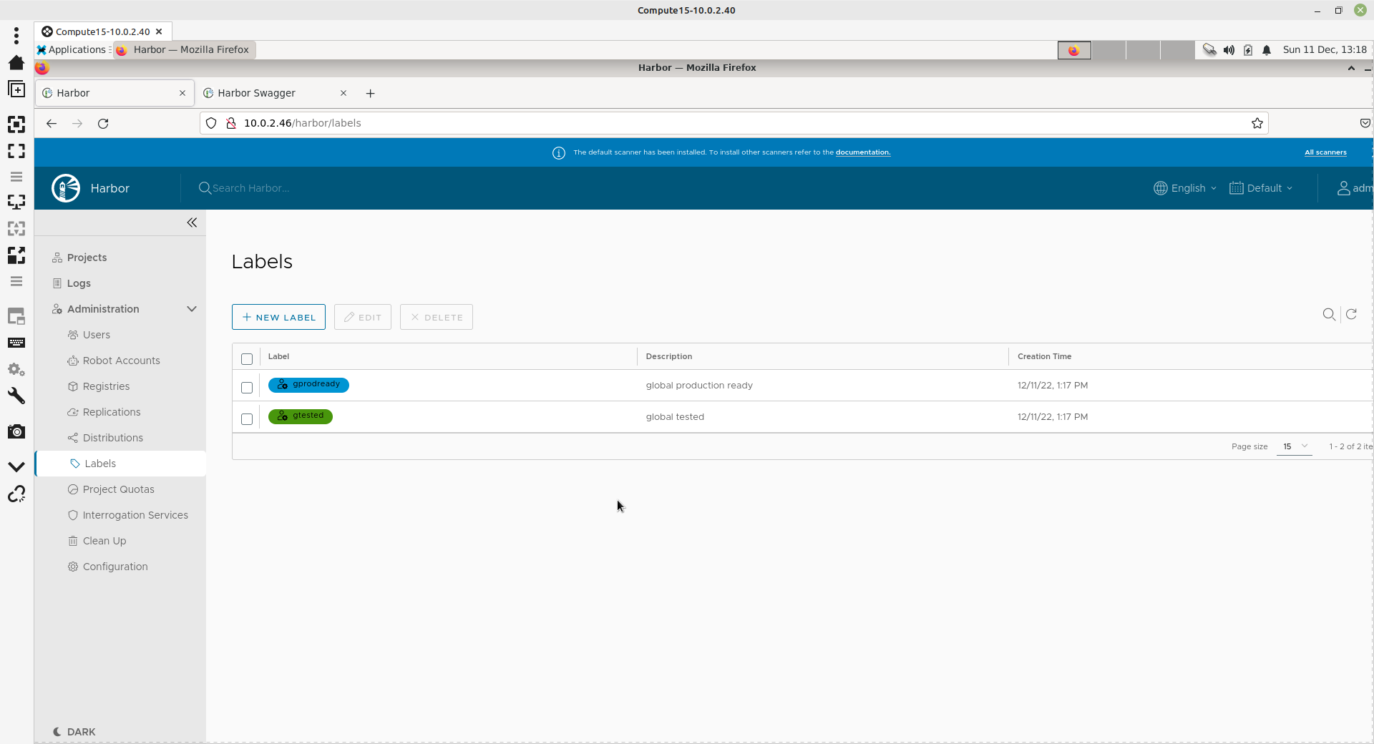Open the English language dropdown
Viewport: 1374px width, 744px height.
click(x=1185, y=188)
